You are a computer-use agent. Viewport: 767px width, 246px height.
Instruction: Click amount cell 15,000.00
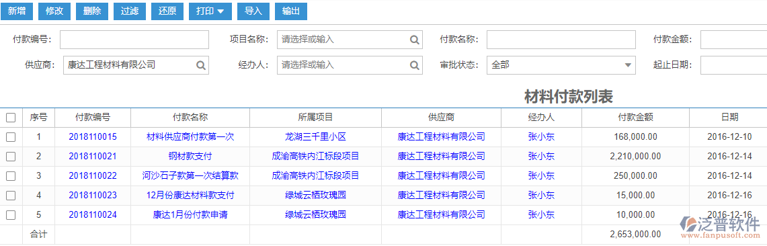pyautogui.click(x=635, y=196)
